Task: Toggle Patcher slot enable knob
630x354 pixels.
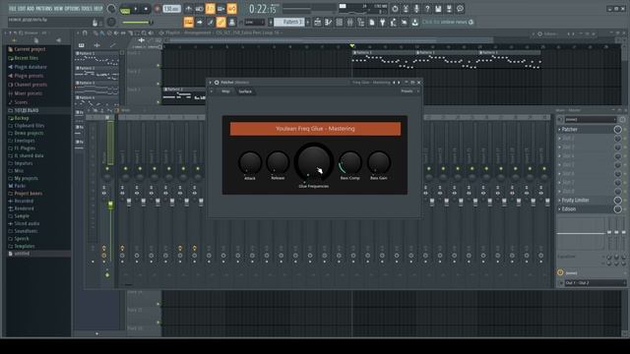Action: (x=617, y=130)
